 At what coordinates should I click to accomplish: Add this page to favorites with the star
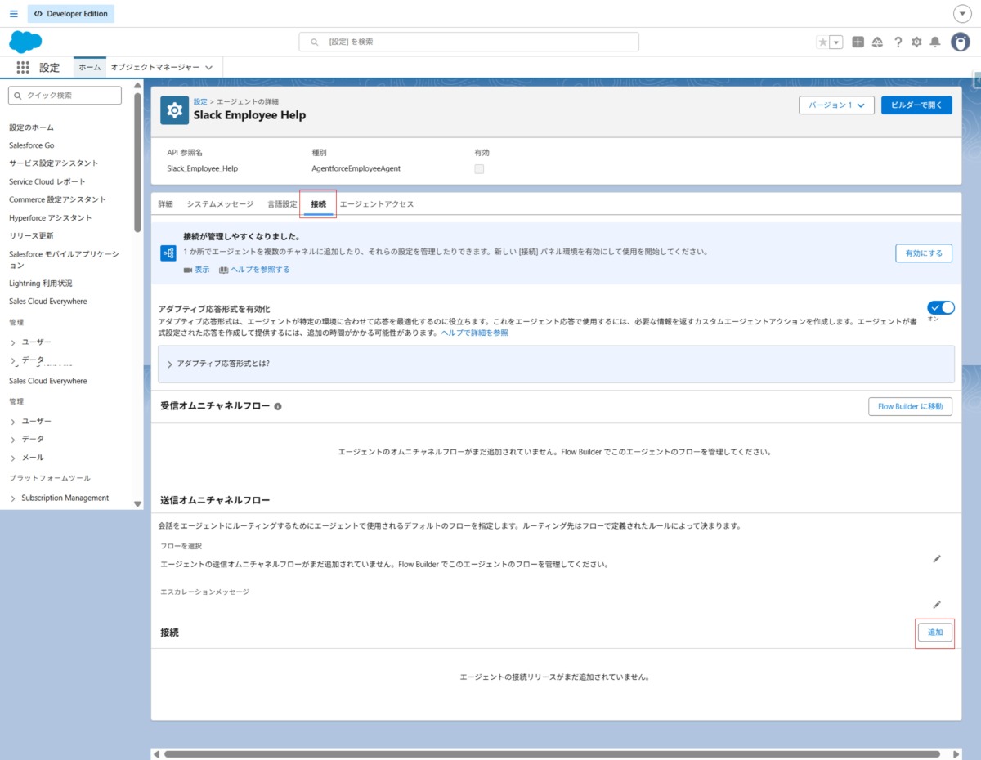click(x=822, y=42)
